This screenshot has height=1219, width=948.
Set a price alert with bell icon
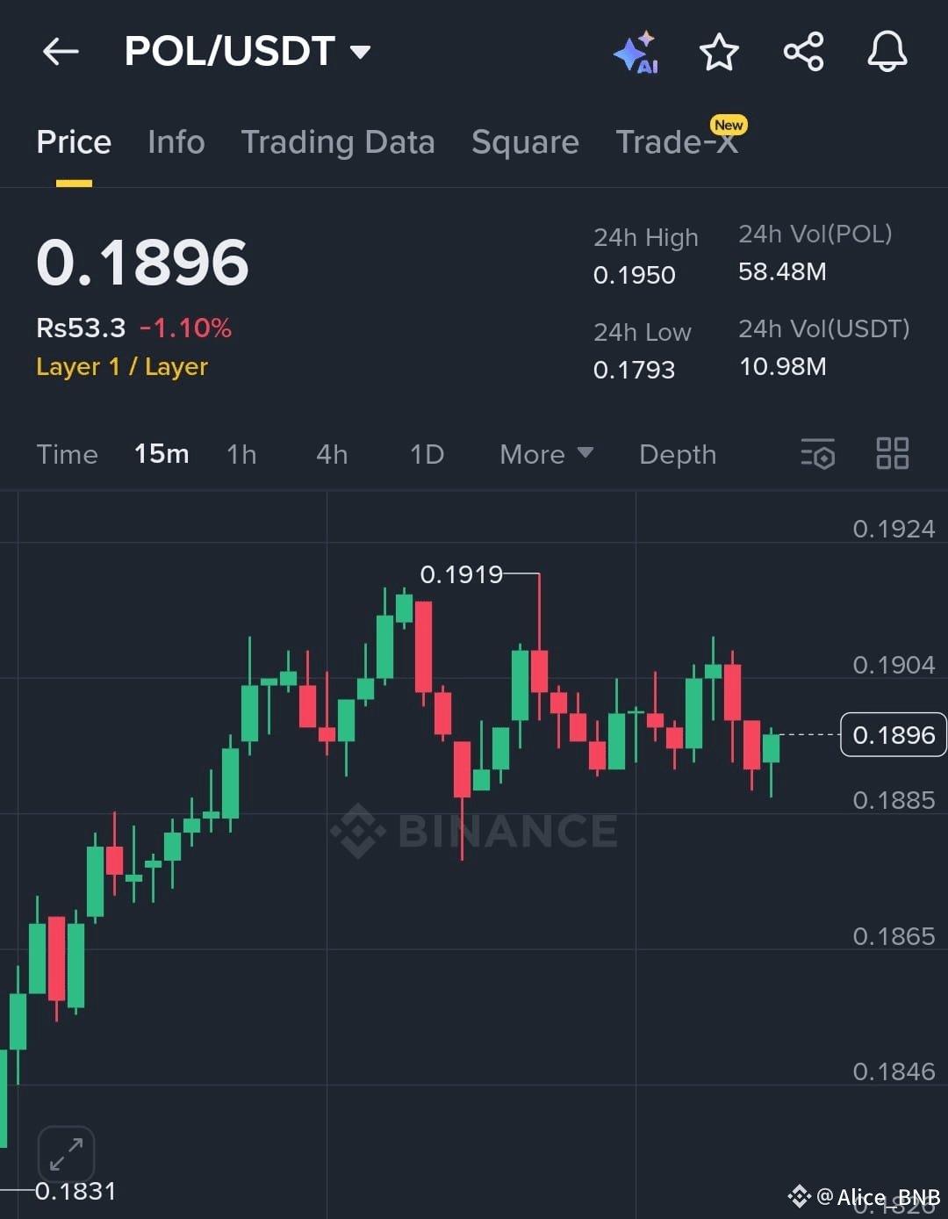[887, 51]
